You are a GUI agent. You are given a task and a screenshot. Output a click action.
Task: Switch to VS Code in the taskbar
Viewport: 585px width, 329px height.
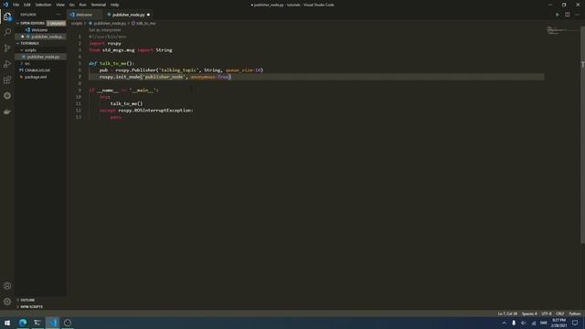(52, 323)
